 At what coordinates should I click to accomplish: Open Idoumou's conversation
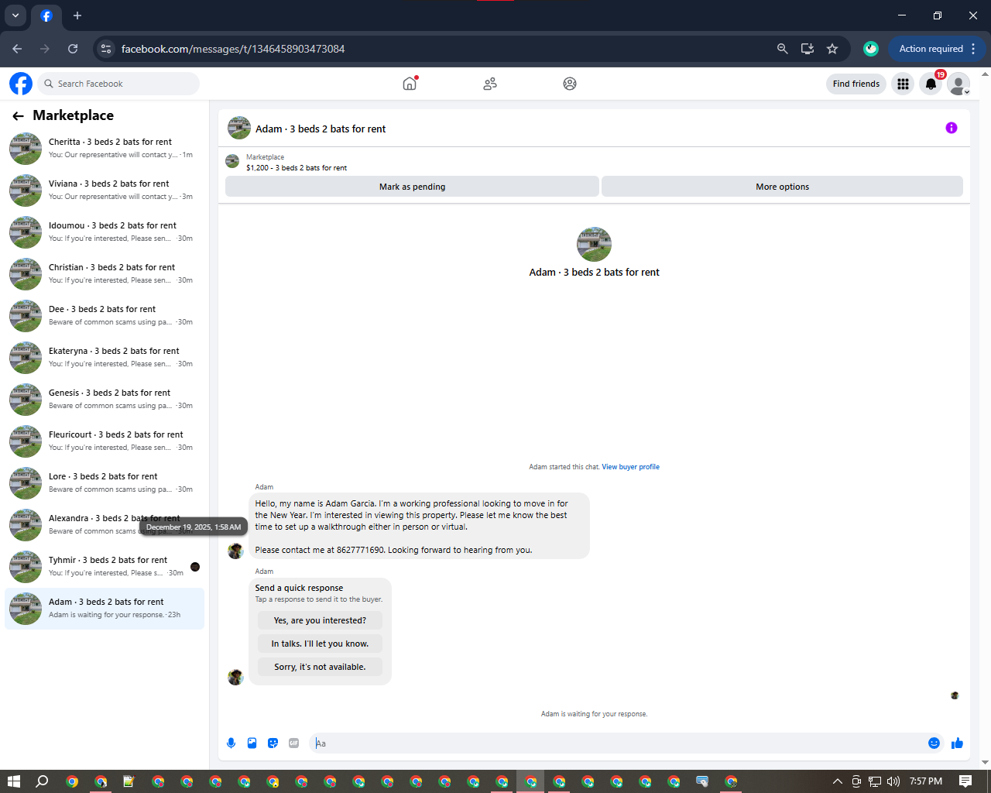point(105,232)
